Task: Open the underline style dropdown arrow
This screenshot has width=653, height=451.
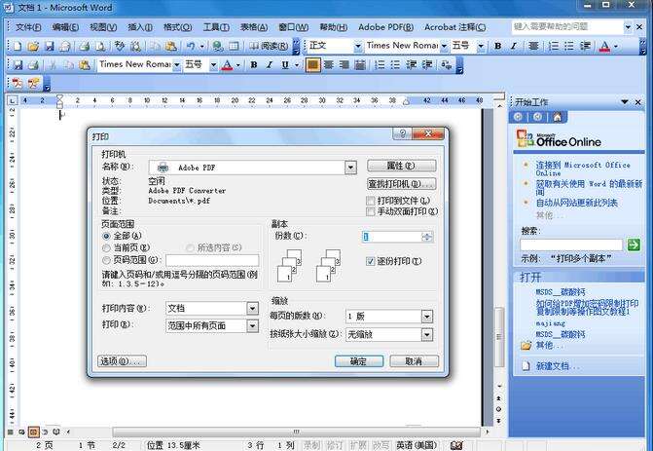Action: pyautogui.click(x=297, y=65)
